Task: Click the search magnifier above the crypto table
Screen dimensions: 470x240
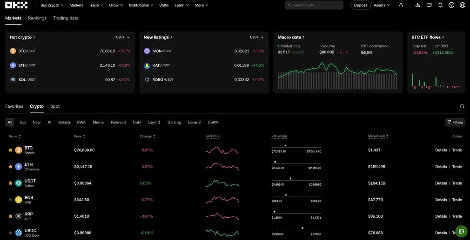Action: (462, 106)
